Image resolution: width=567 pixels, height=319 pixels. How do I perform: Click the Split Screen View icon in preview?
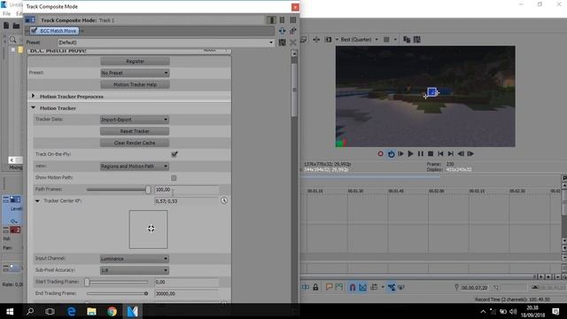[328, 39]
